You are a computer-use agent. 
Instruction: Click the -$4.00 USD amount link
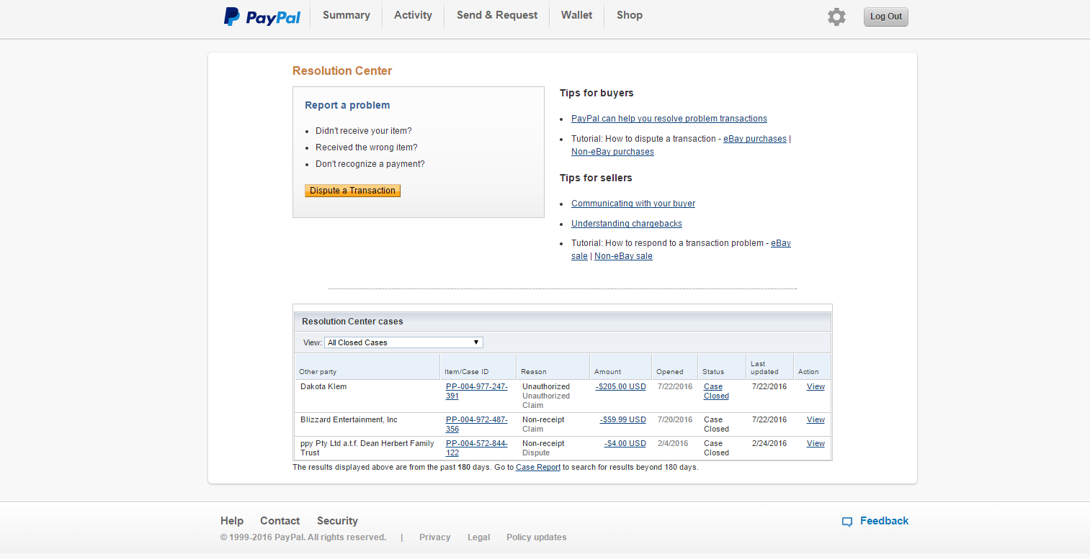click(x=625, y=444)
